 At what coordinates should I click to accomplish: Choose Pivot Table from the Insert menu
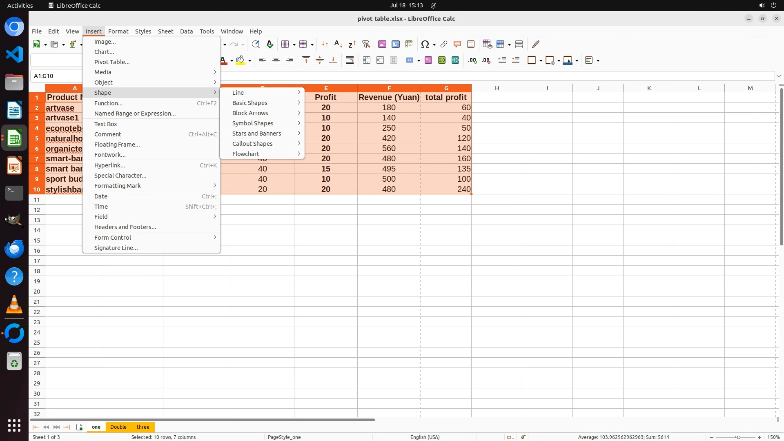pos(112,62)
